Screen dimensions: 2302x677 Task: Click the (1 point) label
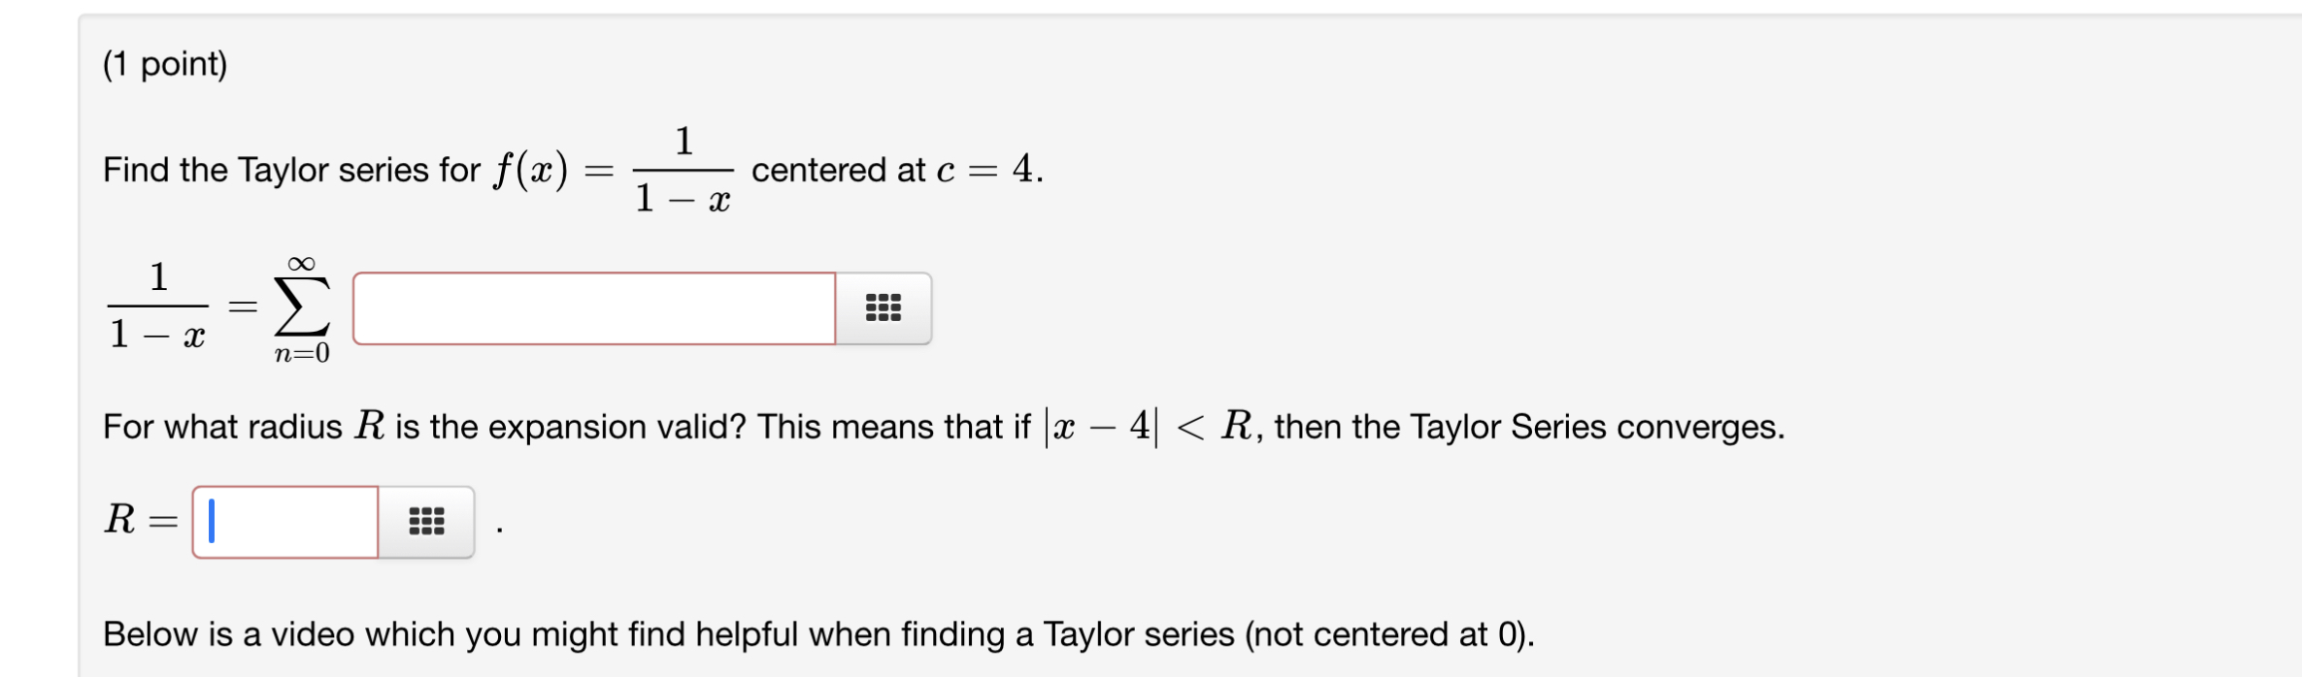(x=165, y=61)
